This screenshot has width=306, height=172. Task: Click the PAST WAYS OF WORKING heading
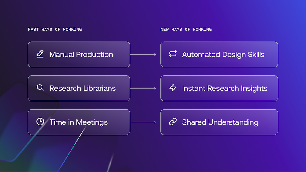point(55,30)
